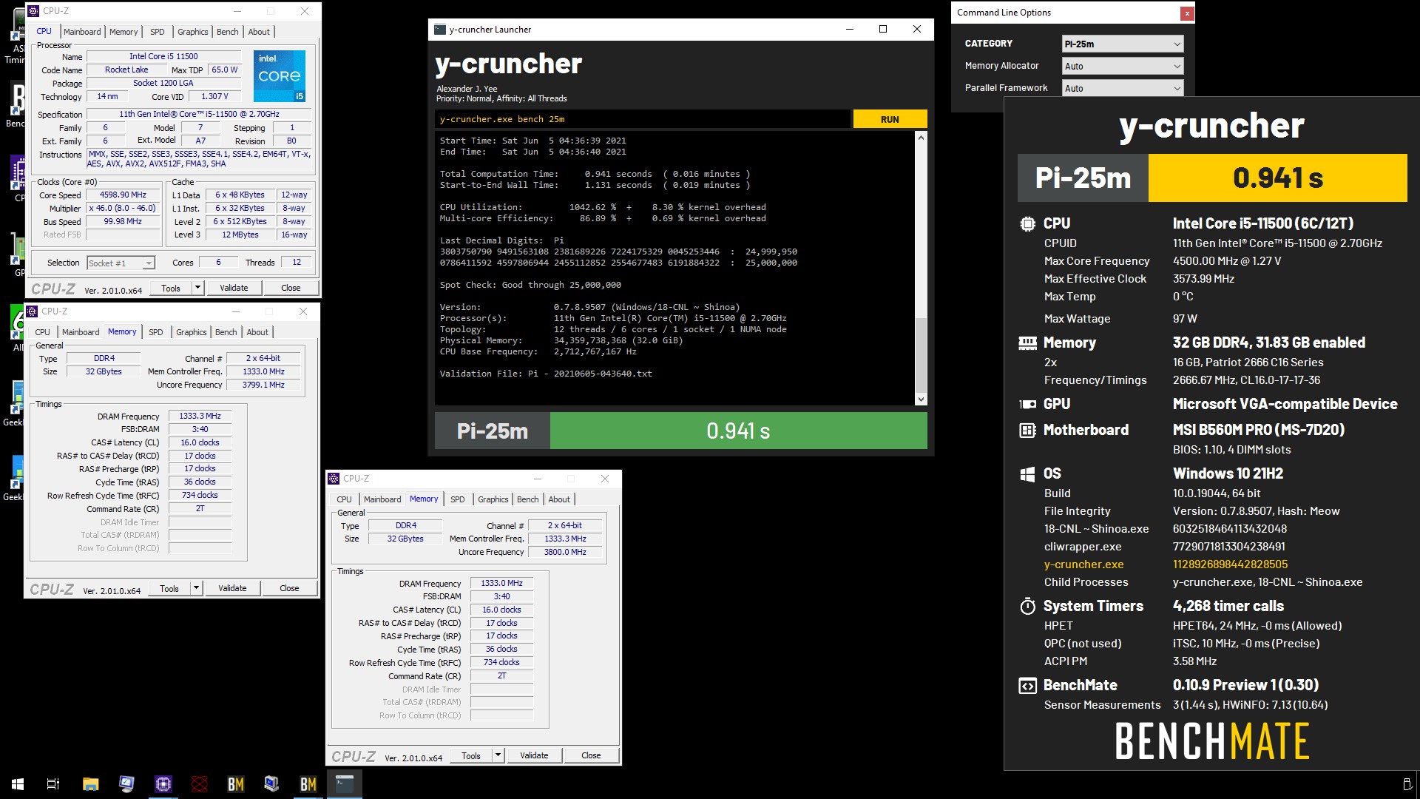Select Mainboard tab in bottom-center CPU-Z window
This screenshot has width=1420, height=799.
[382, 499]
